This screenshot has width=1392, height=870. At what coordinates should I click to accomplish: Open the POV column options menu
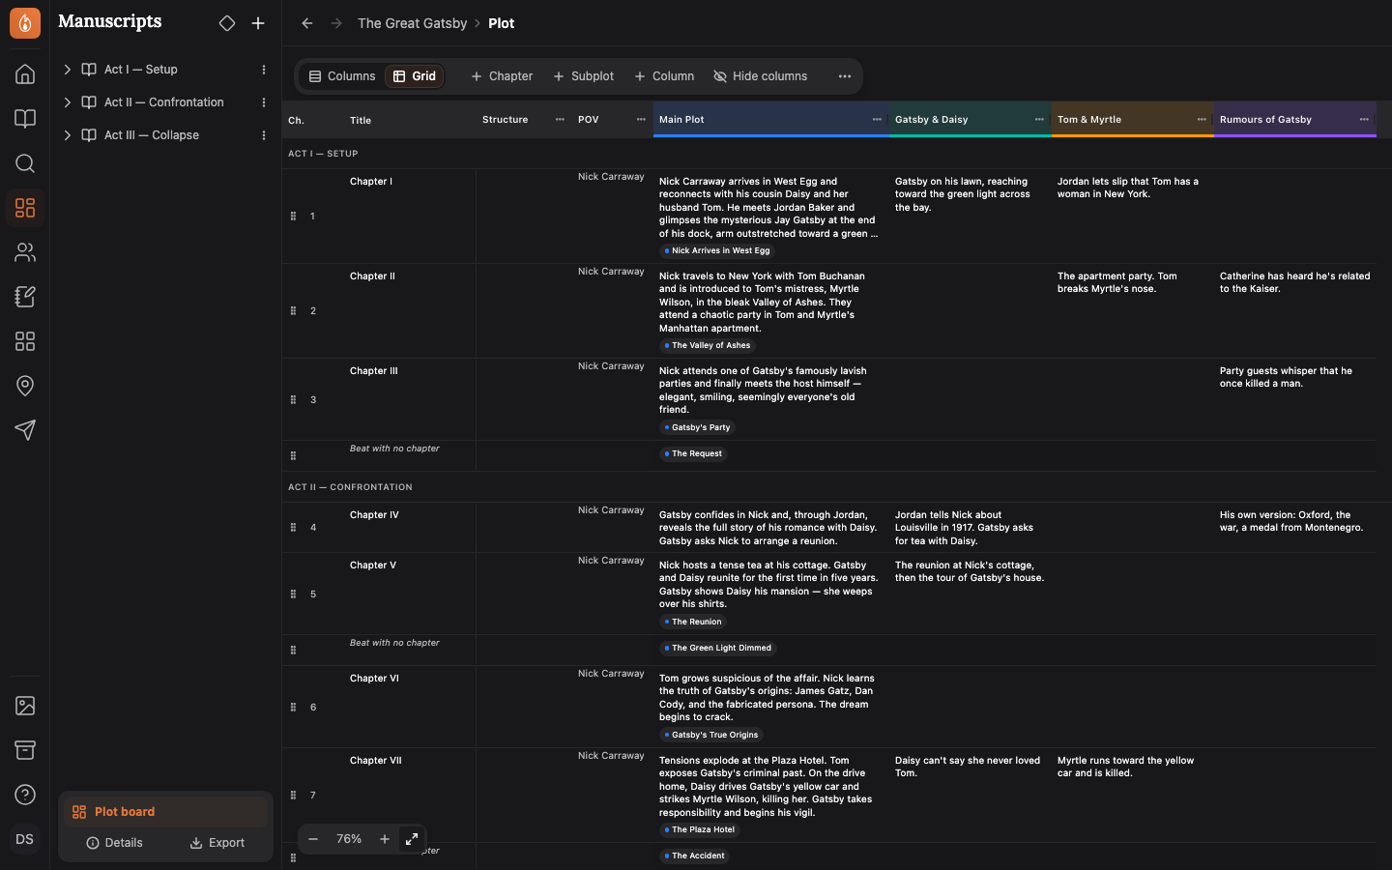coord(641,120)
